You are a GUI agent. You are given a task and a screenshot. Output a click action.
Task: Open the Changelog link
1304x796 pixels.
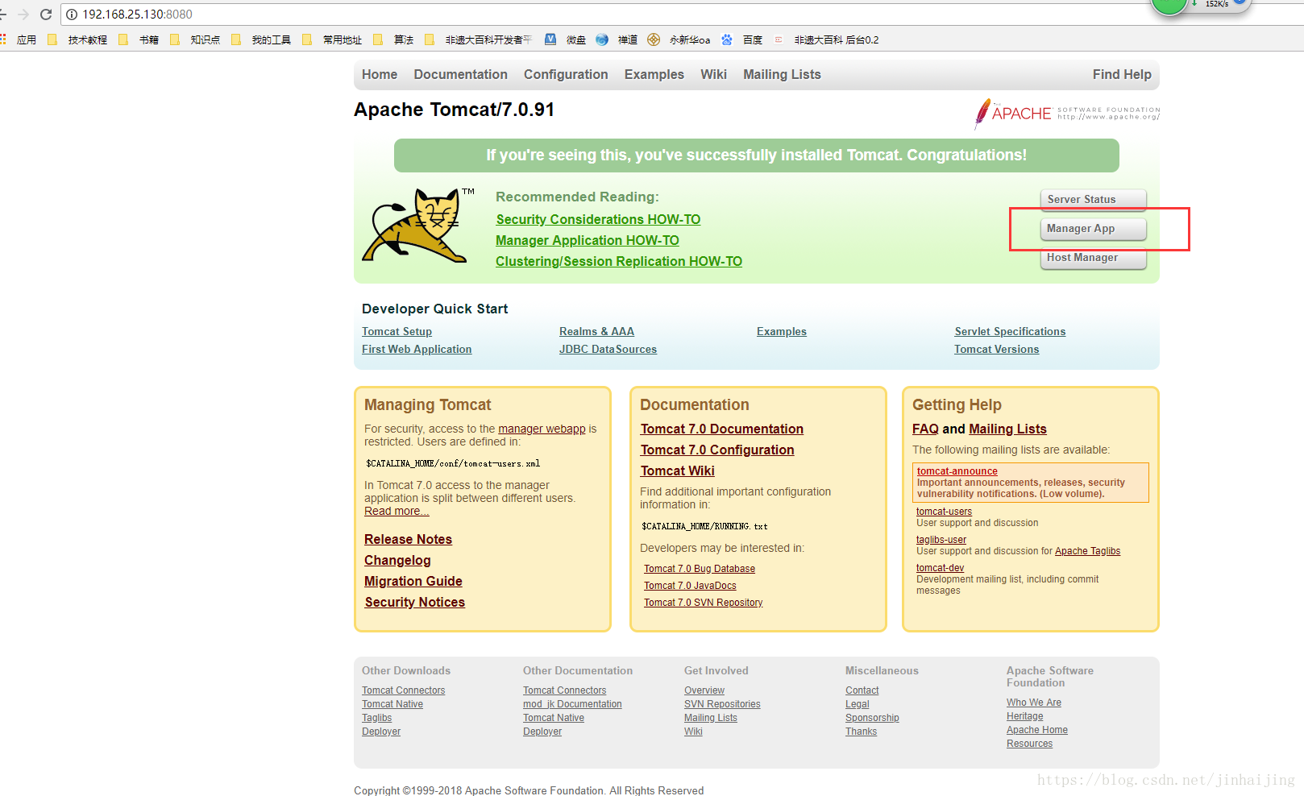(397, 560)
